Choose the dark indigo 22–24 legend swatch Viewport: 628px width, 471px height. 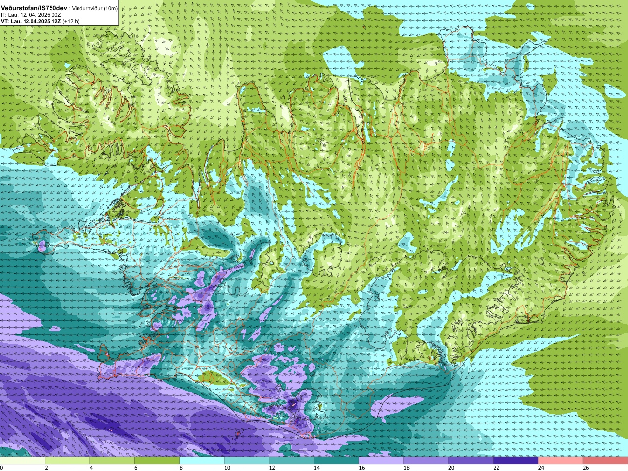516,461
